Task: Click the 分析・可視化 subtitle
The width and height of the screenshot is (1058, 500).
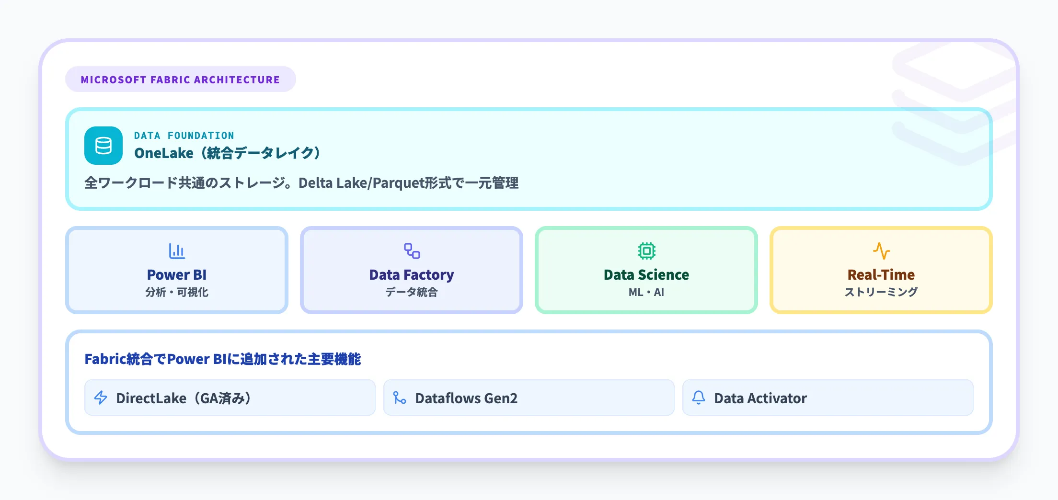Action: (177, 292)
